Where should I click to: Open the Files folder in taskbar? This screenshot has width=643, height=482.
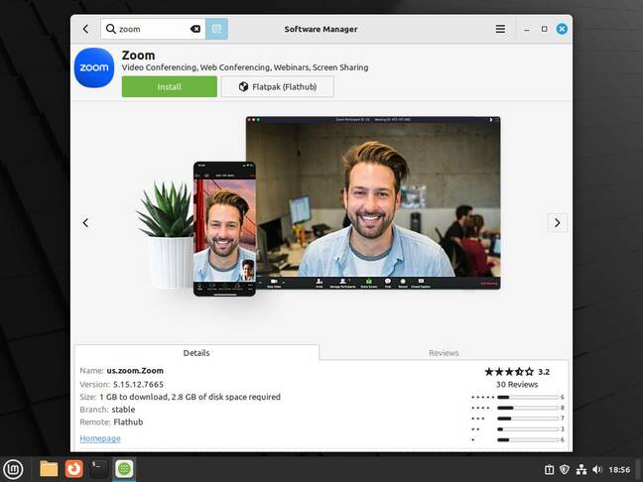[49, 469]
